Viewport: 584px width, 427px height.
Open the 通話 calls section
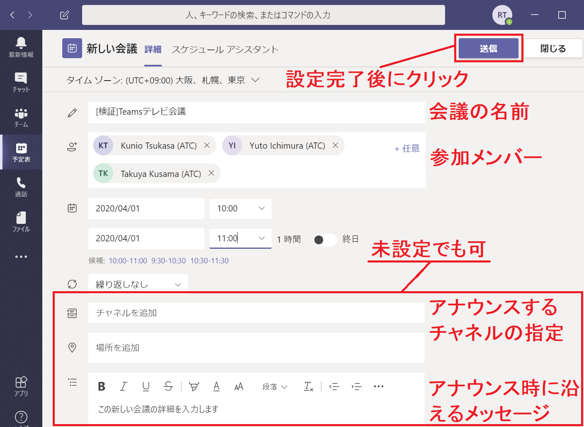click(x=21, y=187)
